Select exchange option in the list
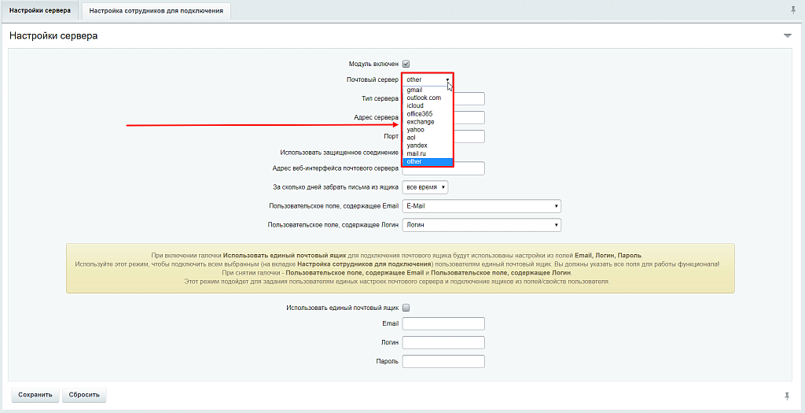Image resolution: width=805 pixels, height=413 pixels. pyautogui.click(x=421, y=122)
